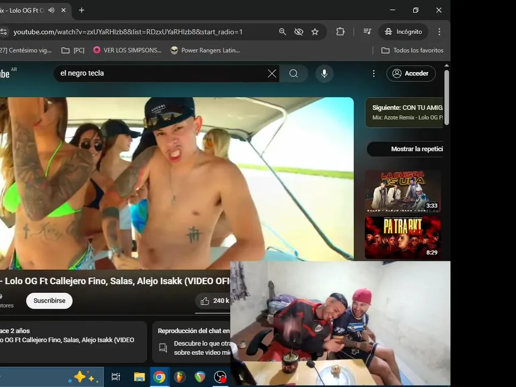Open Chrome three-dot menu
Viewport: 516px width, 387px height.
click(x=439, y=32)
